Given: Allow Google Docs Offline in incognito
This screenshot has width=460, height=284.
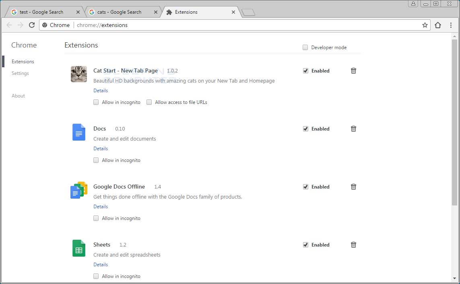Looking at the screenshot, I should 96,218.
